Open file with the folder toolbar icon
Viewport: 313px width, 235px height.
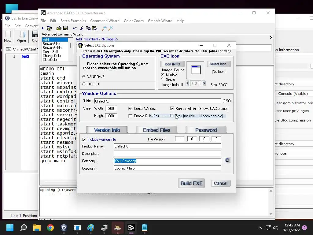click(x=59, y=28)
